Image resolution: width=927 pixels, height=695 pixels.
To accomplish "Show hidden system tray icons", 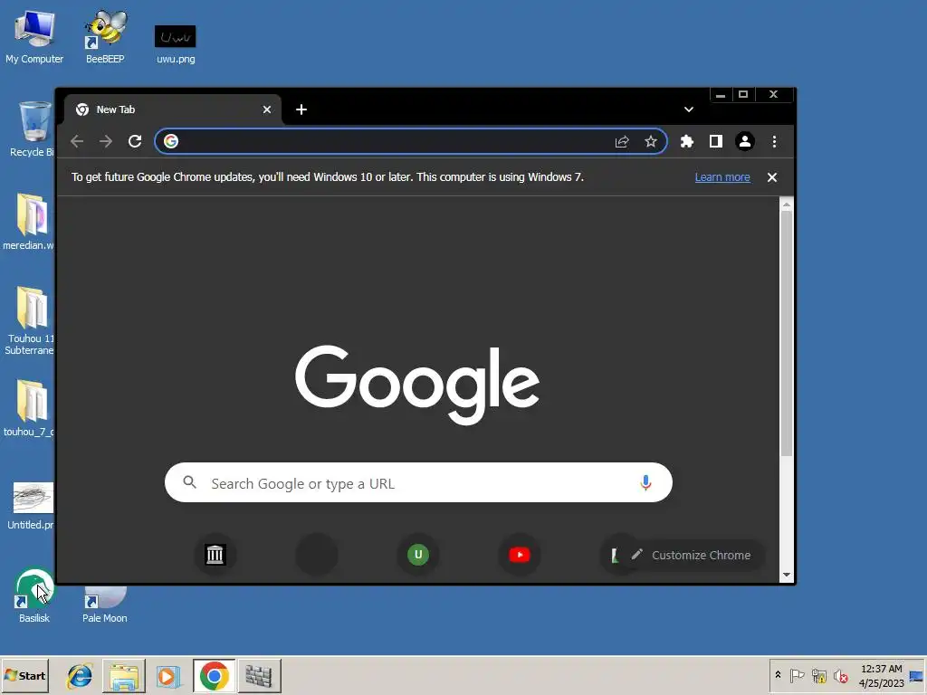I will (778, 675).
